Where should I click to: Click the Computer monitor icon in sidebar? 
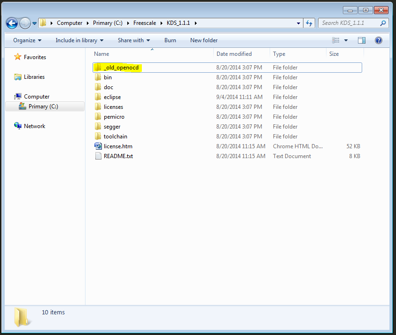point(18,96)
